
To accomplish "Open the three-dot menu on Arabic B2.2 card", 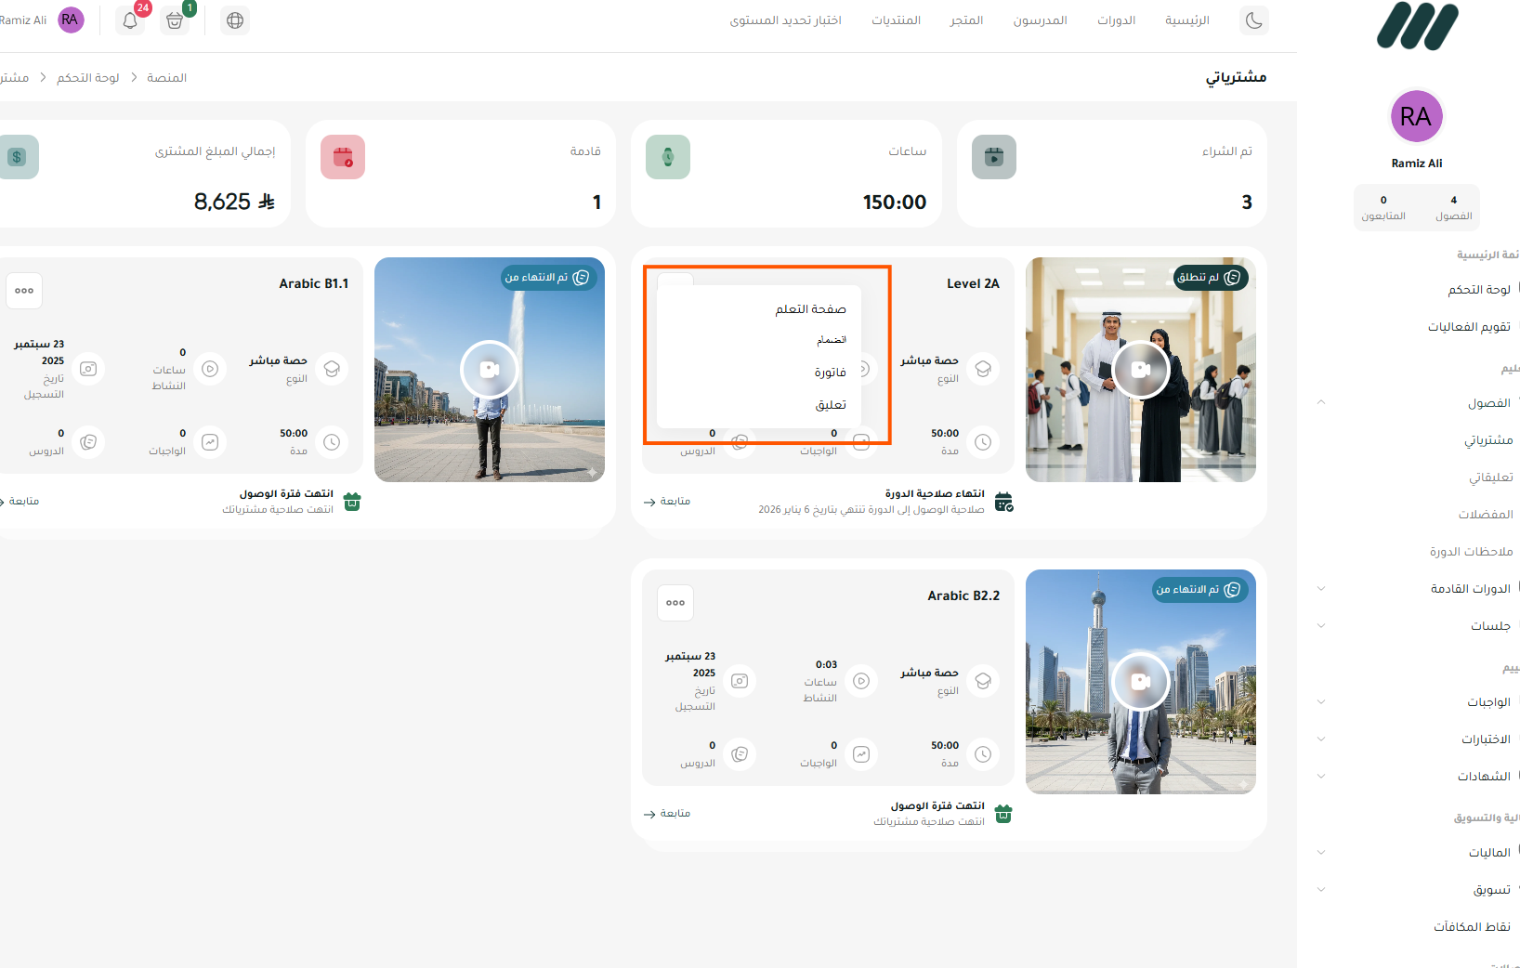I will tap(675, 603).
